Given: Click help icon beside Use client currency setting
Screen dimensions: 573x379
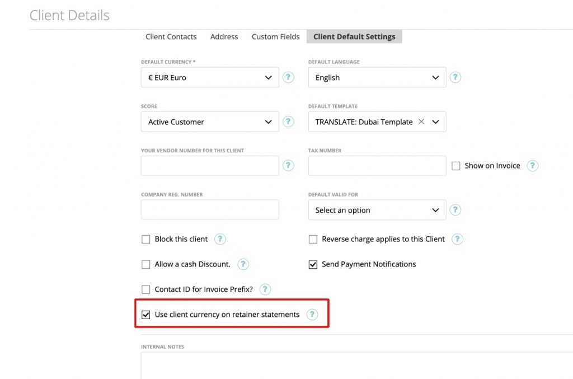Looking at the screenshot, I should 312,315.
